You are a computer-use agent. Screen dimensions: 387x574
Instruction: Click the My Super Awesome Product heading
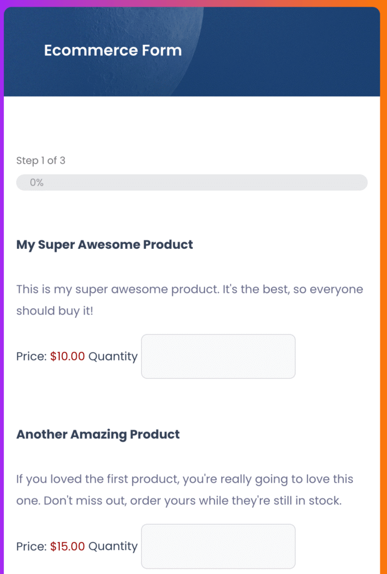105,244
